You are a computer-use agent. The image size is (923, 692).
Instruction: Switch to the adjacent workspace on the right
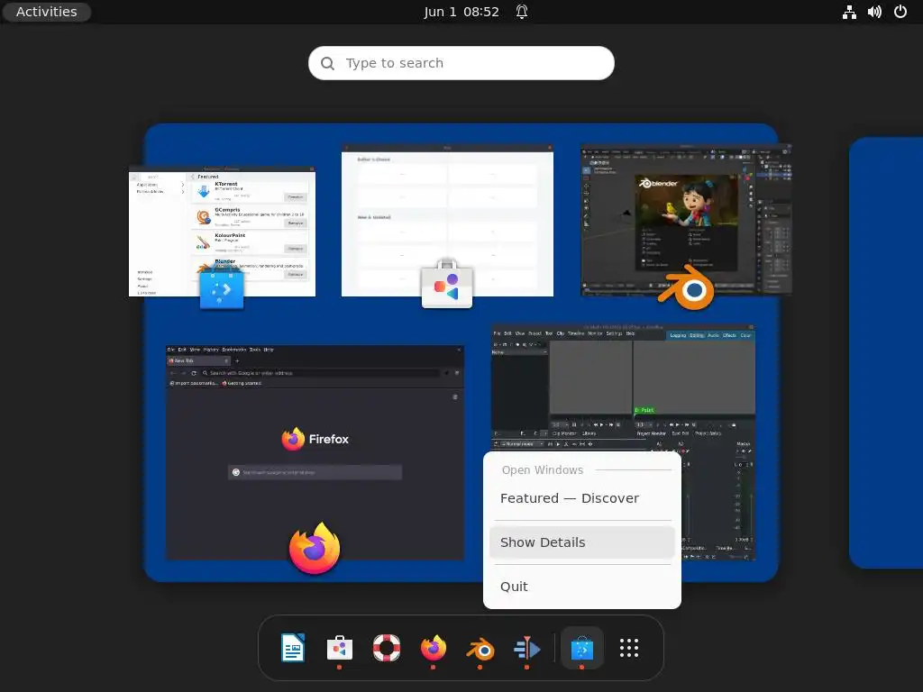[886, 353]
